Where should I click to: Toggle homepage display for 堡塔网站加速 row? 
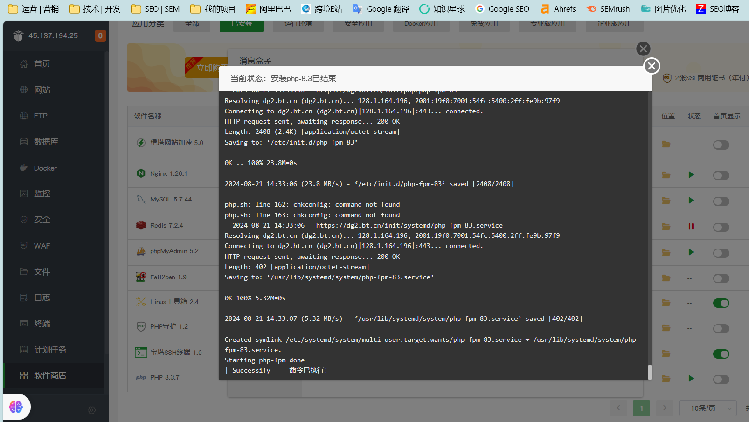[721, 145]
